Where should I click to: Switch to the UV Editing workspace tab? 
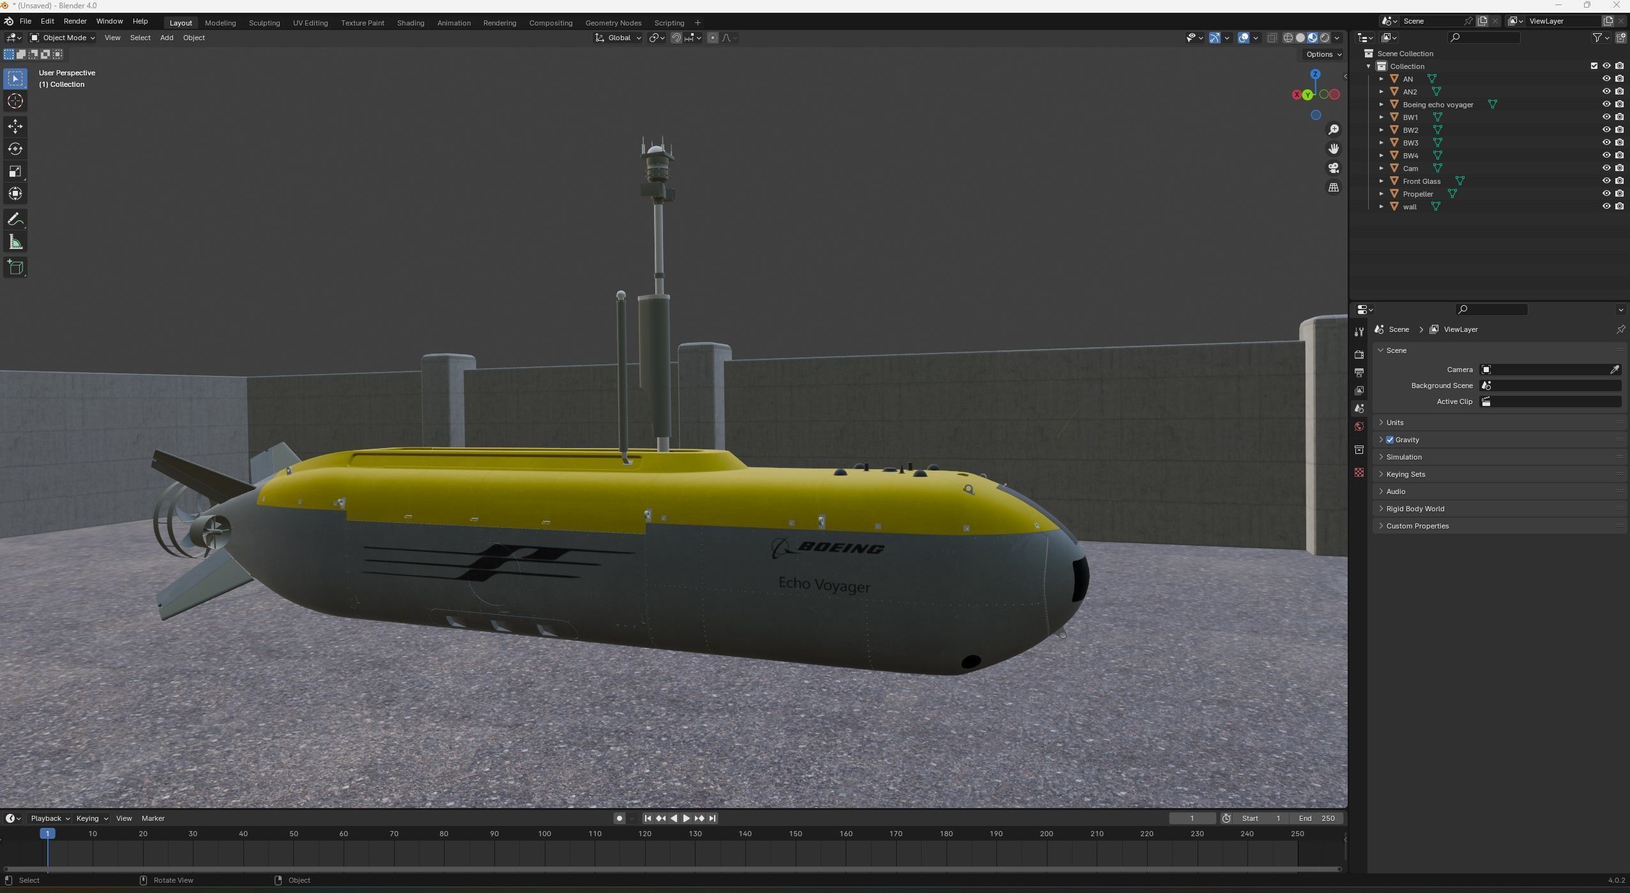310,22
